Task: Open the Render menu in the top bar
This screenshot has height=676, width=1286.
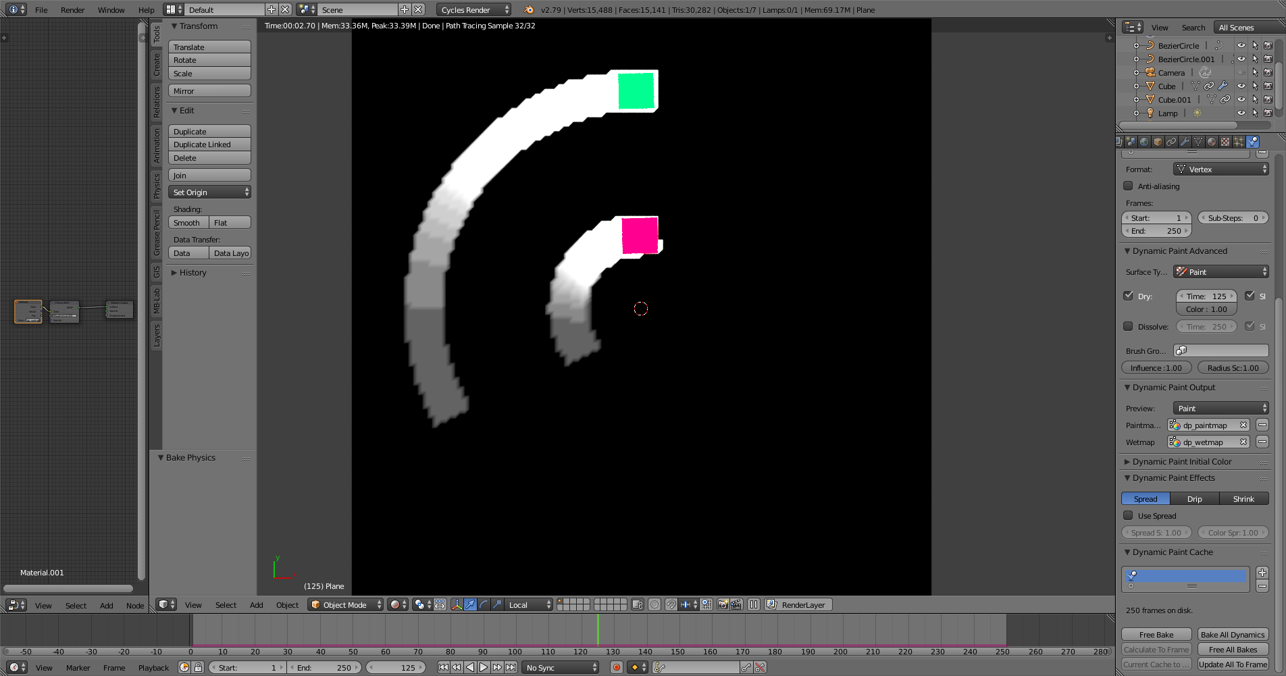Action: [x=72, y=9]
